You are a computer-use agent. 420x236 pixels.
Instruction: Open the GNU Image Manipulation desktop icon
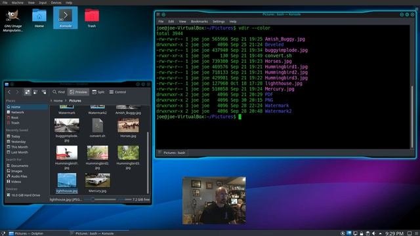tap(13, 20)
